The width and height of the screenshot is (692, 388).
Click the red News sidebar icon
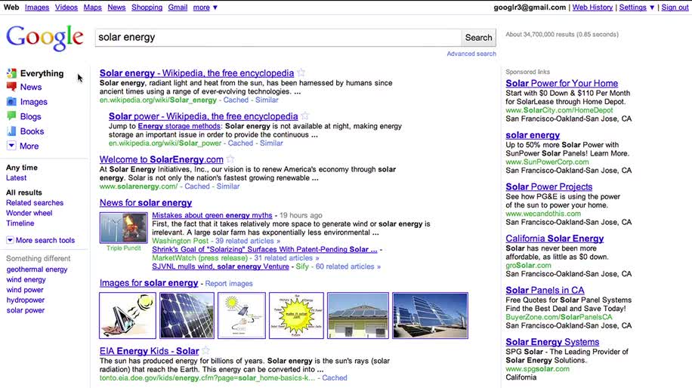12,87
